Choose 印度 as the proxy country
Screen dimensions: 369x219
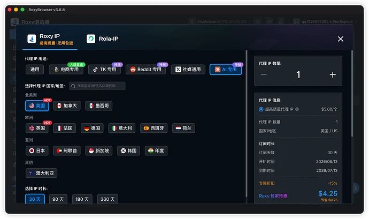point(156,150)
